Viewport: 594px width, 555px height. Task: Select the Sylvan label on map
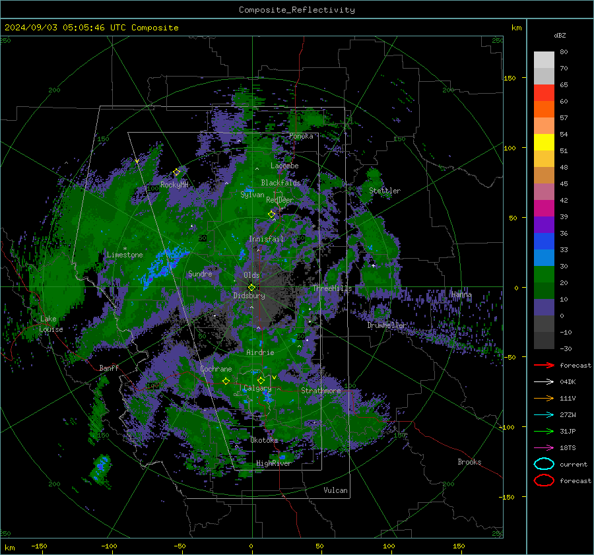(252, 195)
